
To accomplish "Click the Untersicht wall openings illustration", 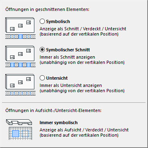I will [x=21, y=85].
